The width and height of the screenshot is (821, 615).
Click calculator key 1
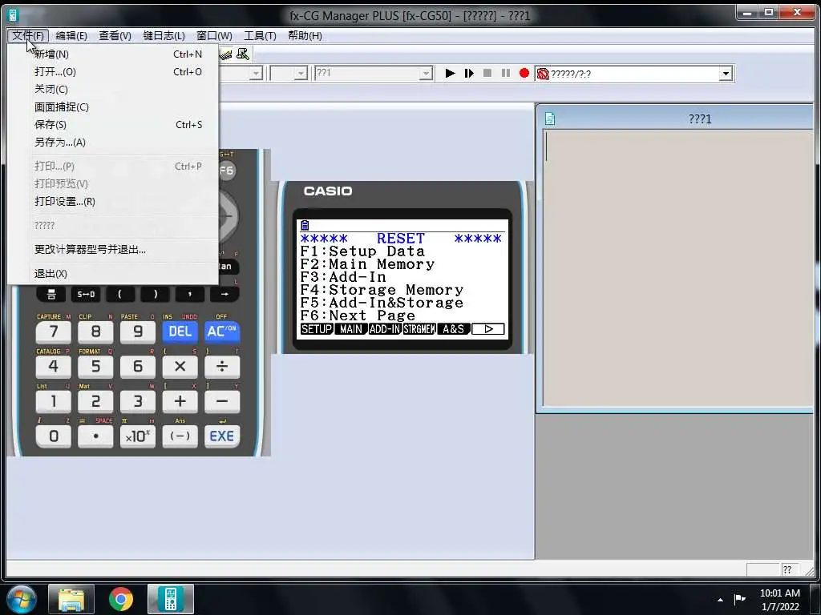[x=54, y=402]
